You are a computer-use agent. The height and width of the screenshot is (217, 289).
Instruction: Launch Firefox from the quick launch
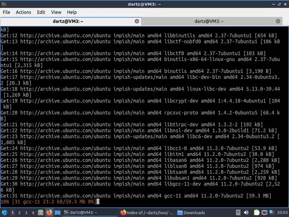click(49, 212)
